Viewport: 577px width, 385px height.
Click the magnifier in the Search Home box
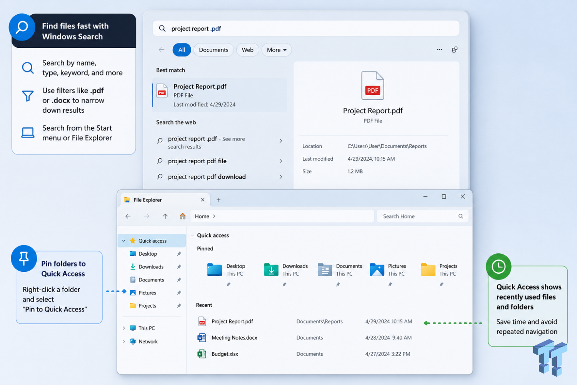point(460,216)
